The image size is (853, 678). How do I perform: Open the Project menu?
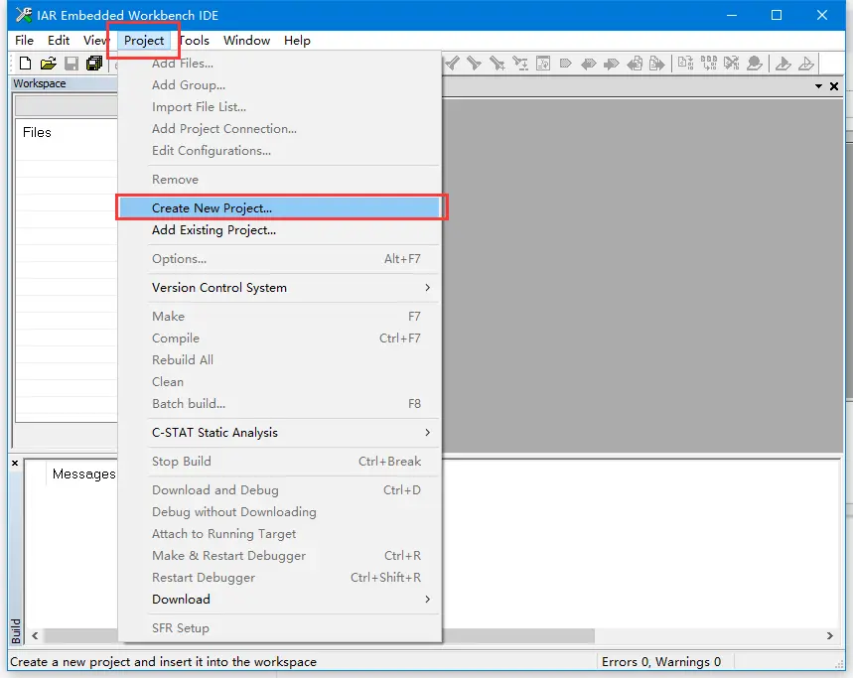144,41
